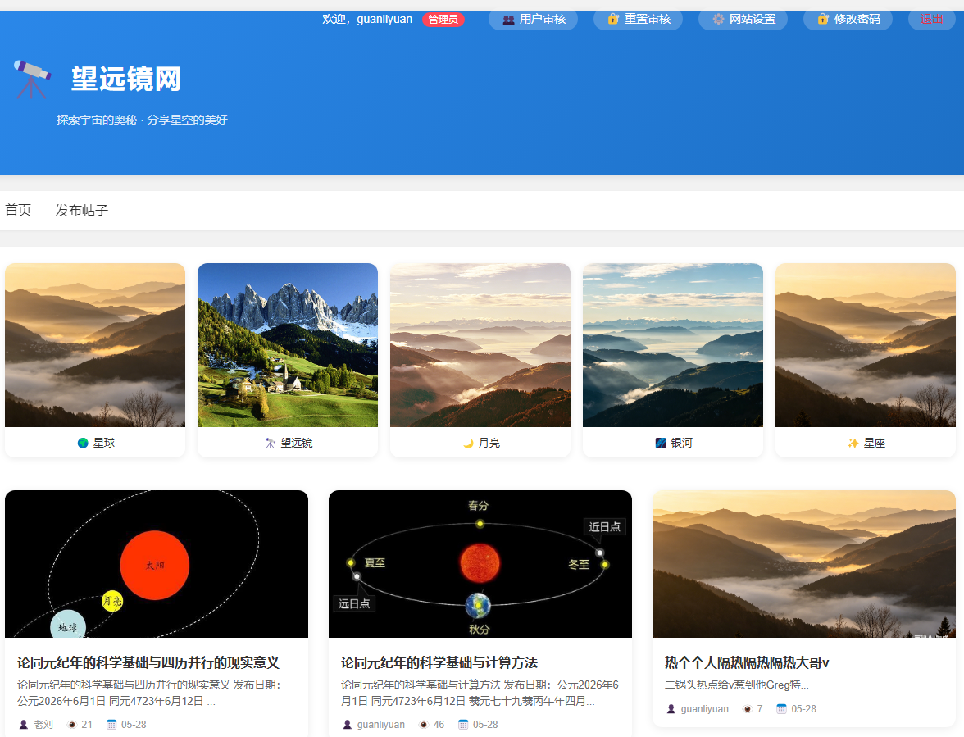Open the 重置审核 page

pyautogui.click(x=638, y=19)
